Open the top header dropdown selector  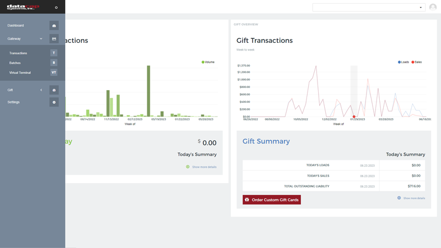click(x=368, y=8)
